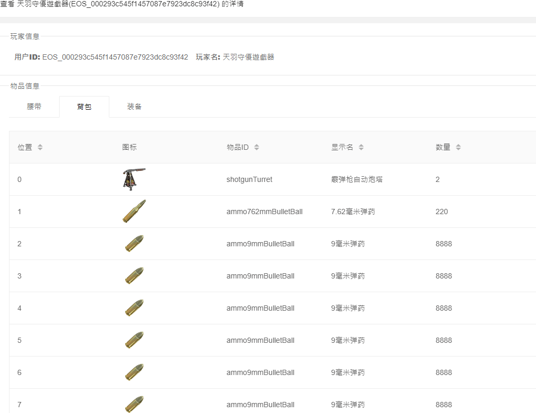This screenshot has height=413, width=536.
Task: Sort table by 显示名 column arrows
Action: [x=361, y=147]
